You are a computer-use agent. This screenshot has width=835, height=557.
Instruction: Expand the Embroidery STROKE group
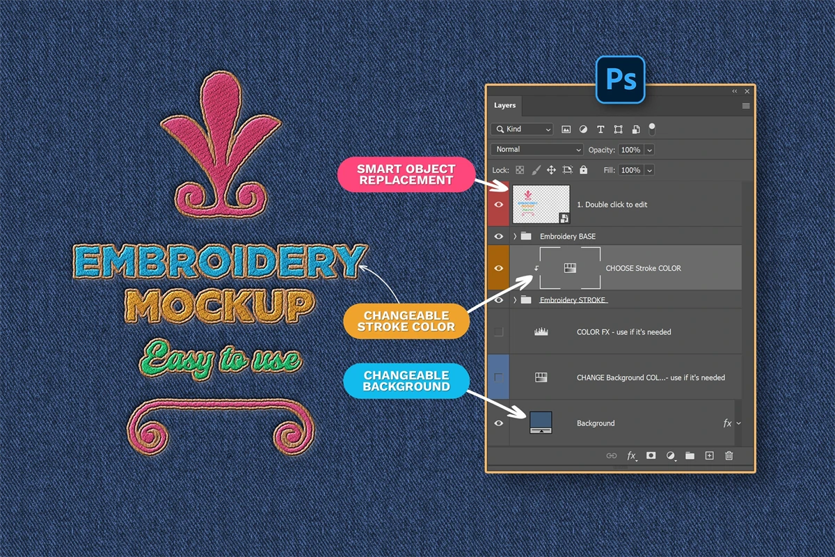tap(515, 300)
